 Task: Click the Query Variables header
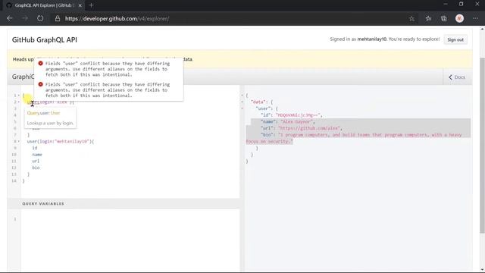[43, 204]
